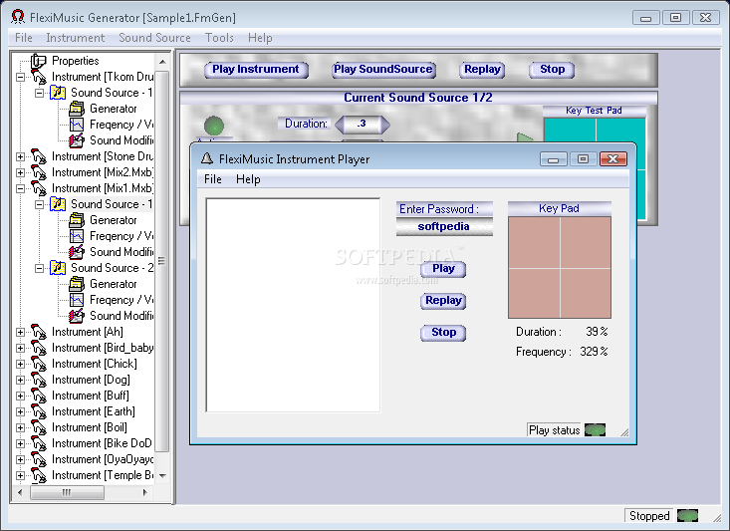Click the Instrument [Chick] icon

tap(39, 364)
